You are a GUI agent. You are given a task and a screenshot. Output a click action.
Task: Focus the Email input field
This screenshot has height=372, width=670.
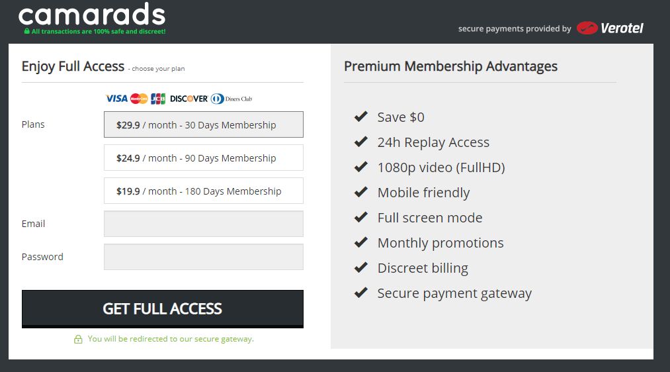pyautogui.click(x=204, y=224)
